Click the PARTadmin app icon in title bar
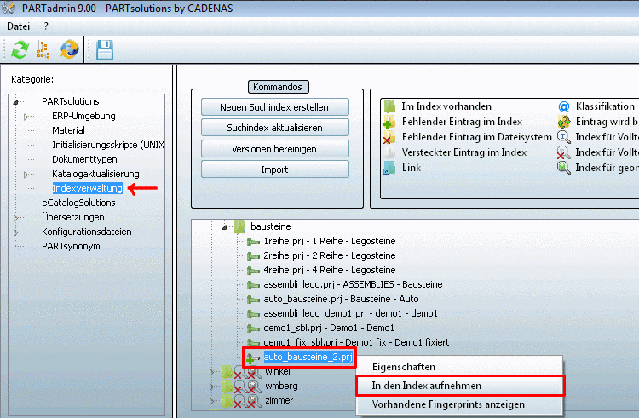The image size is (639, 418). 9,8
